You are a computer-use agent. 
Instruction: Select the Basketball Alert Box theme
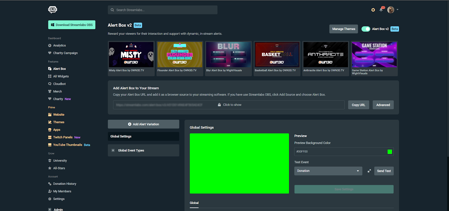[277, 58]
